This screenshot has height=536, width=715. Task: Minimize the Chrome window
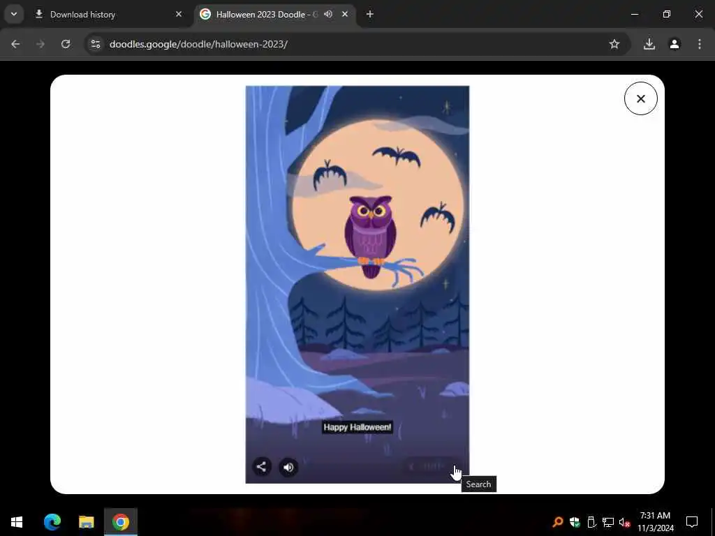pyautogui.click(x=635, y=14)
